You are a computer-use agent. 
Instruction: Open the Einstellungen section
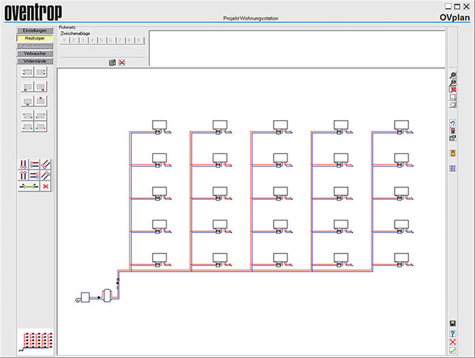click(x=34, y=31)
